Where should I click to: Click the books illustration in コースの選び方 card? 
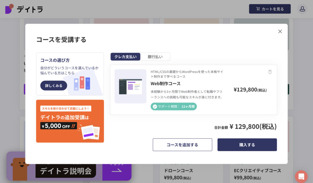click(82, 83)
